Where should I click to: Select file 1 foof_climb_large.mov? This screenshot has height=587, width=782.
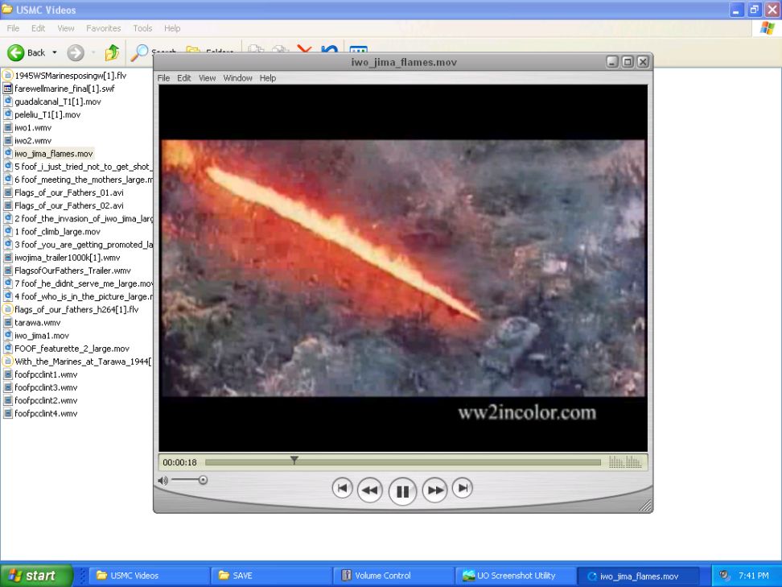[57, 232]
